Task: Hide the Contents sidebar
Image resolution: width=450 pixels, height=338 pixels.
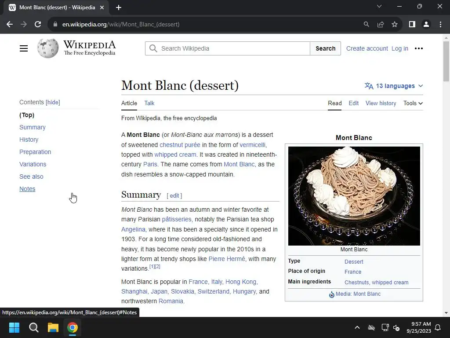Action: coord(53,102)
